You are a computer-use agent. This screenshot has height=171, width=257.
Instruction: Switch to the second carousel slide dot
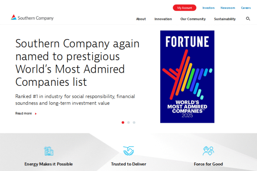tap(128, 123)
